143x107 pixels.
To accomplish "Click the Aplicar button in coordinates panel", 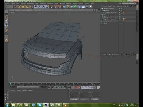I will [x=95, y=99].
